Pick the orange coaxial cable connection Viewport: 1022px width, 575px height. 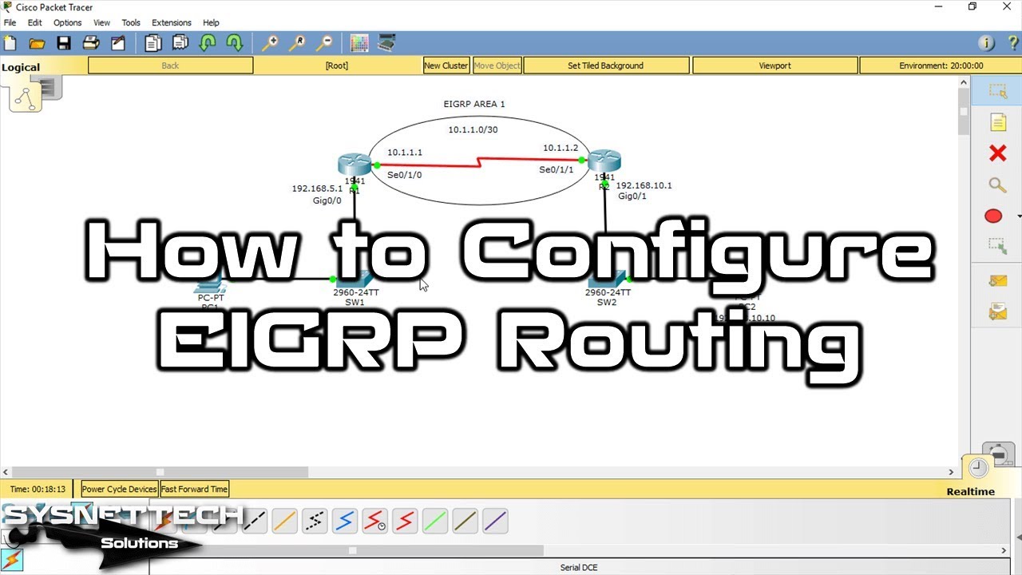pos(285,521)
